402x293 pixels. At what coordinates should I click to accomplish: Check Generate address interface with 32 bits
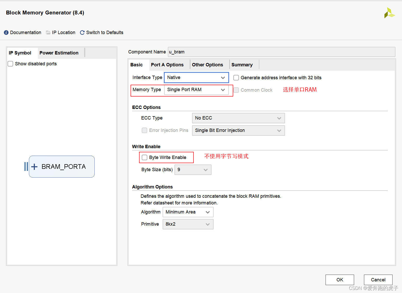(x=236, y=77)
